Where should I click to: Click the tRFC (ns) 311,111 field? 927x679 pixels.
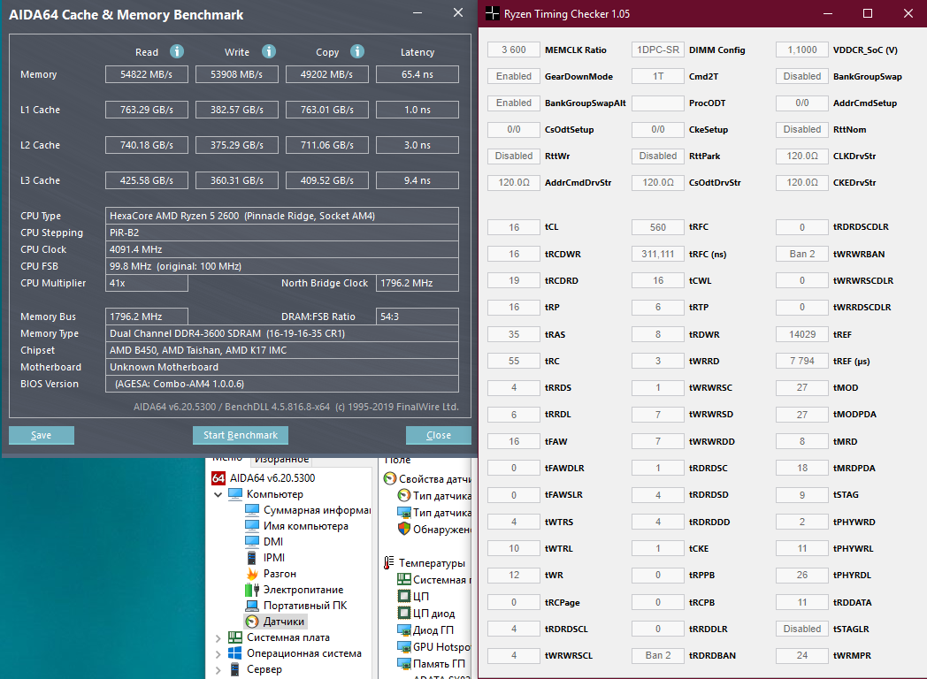(x=658, y=254)
